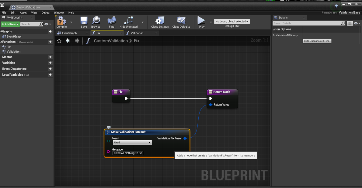The image size is (362, 188).
Task: Open the Asset menu
Action: pos(23,12)
